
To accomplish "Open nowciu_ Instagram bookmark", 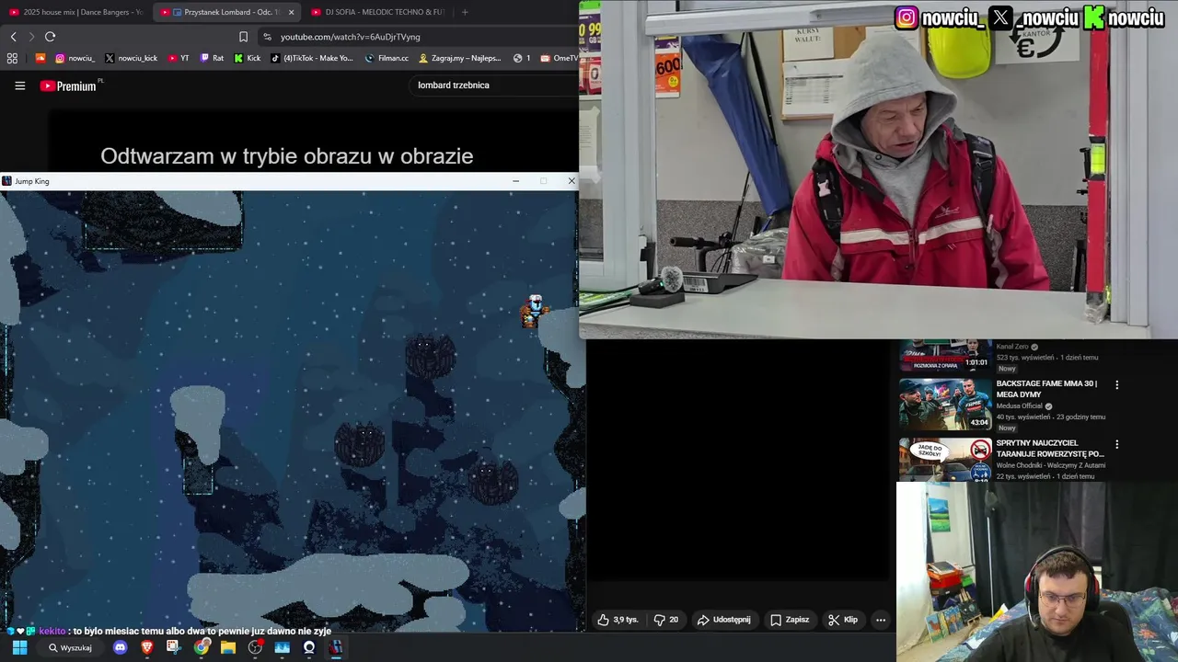I will coord(75,58).
